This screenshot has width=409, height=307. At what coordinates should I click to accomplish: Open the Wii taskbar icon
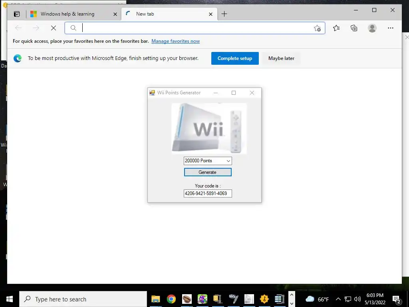click(x=249, y=299)
